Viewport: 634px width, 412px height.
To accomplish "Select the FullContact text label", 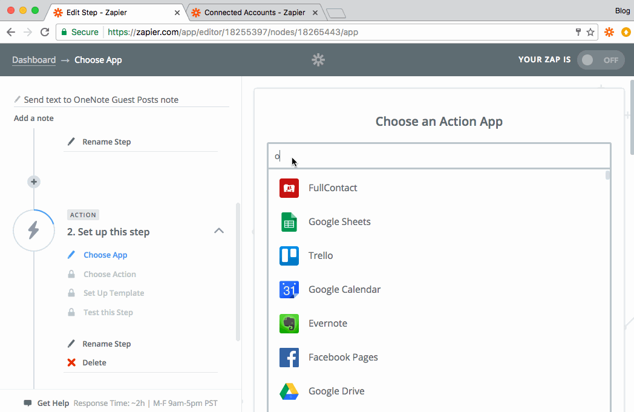I will point(333,188).
